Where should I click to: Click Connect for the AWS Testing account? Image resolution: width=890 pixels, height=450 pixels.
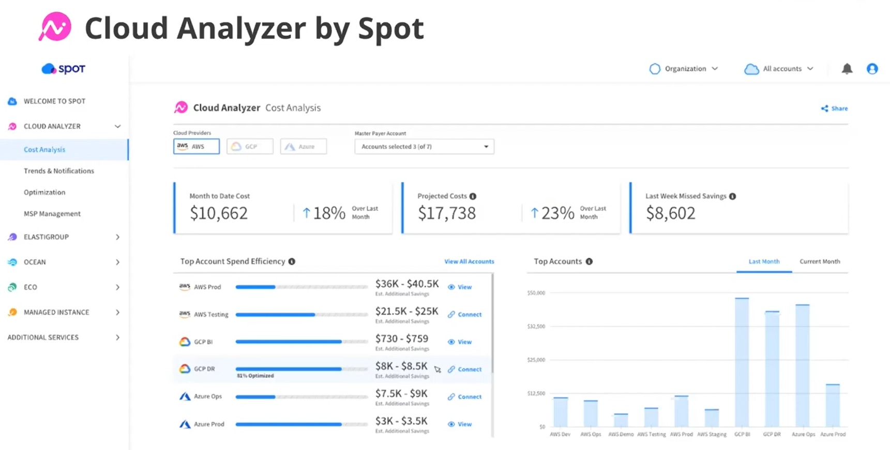(x=465, y=315)
